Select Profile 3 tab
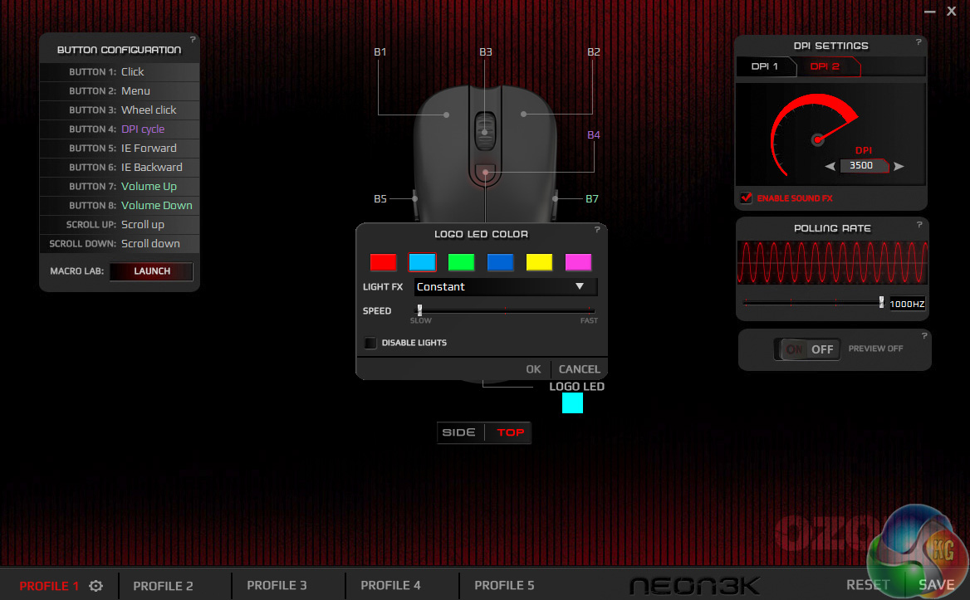 coord(277,585)
